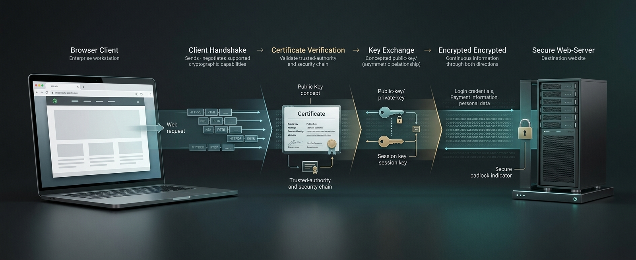Open the browser's three-dot menu

(151, 94)
